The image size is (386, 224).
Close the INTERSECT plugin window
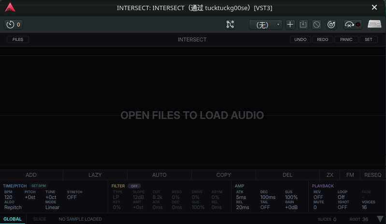[x=374, y=7]
